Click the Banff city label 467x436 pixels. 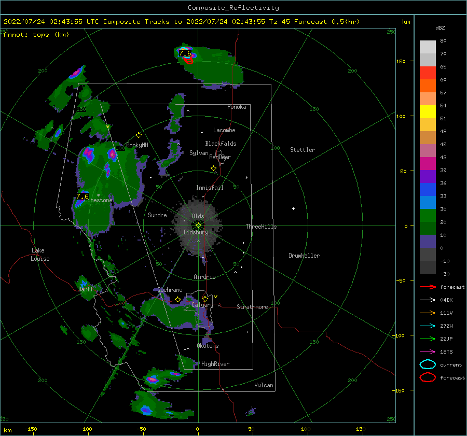[x=86, y=289]
